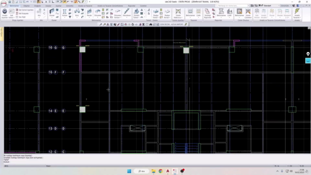The image size is (311, 175).
Task: Choose the Sürekli Temel foundation tool
Action: pyautogui.click(x=136, y=13)
